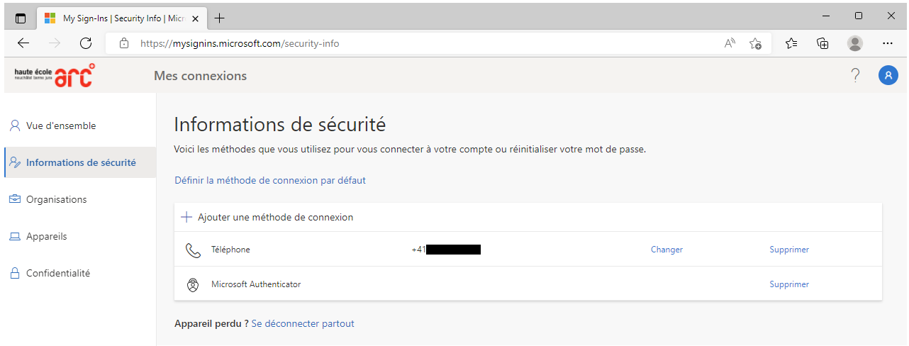This screenshot has height=346, width=909.
Task: Go back with the browser arrow
Action: point(23,43)
